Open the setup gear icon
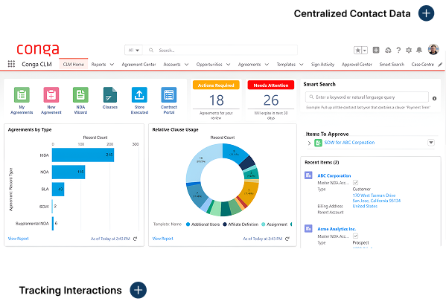The width and height of the screenshot is (446, 304). click(x=409, y=51)
